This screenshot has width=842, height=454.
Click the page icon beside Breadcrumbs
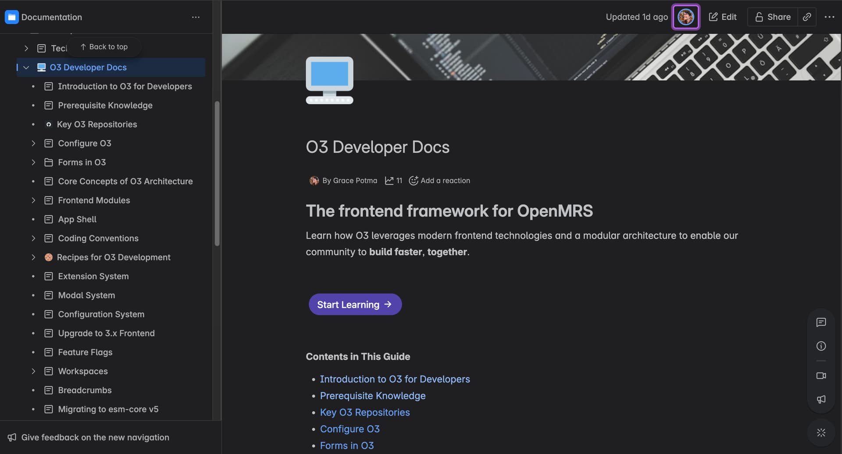pyautogui.click(x=49, y=390)
